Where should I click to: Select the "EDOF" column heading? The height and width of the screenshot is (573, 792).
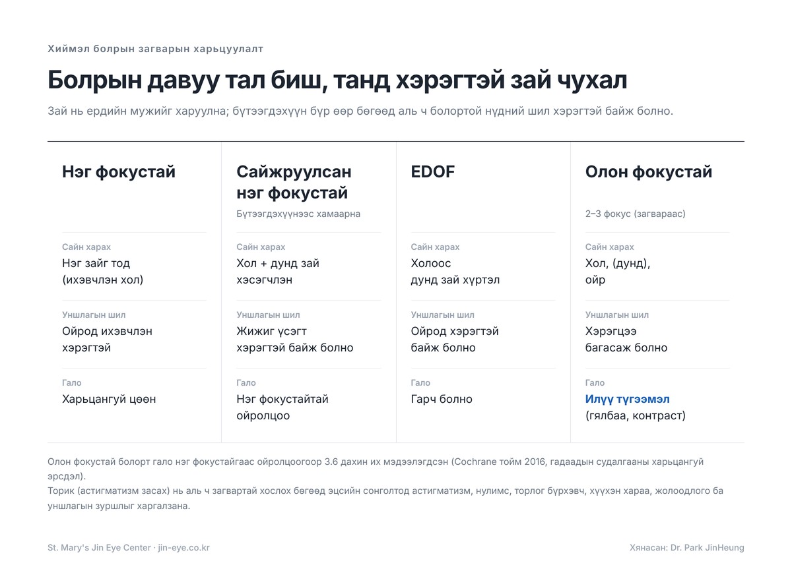pyautogui.click(x=433, y=172)
